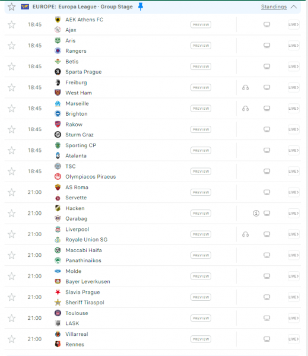
Task: Click TV icon for Villarreal vs Rennes
Action: pyautogui.click(x=266, y=339)
